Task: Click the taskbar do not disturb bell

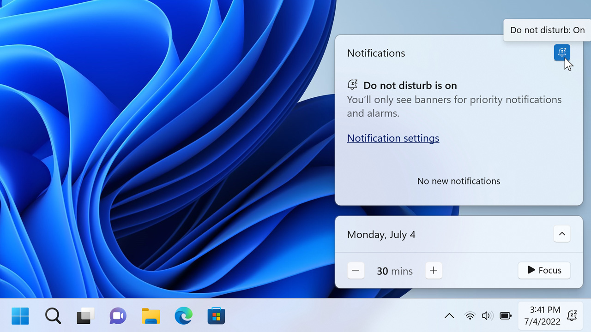Action: pyautogui.click(x=572, y=315)
